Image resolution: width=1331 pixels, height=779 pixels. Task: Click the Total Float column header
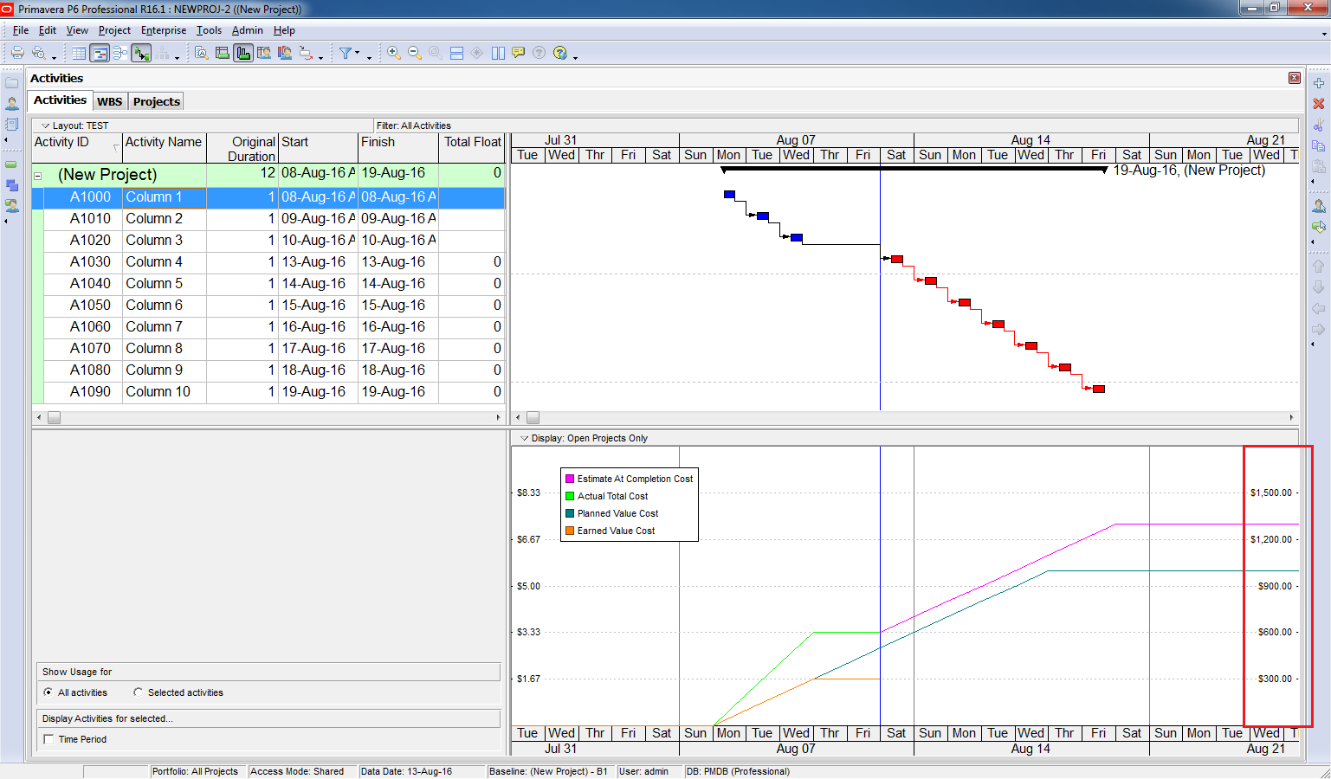pos(472,148)
